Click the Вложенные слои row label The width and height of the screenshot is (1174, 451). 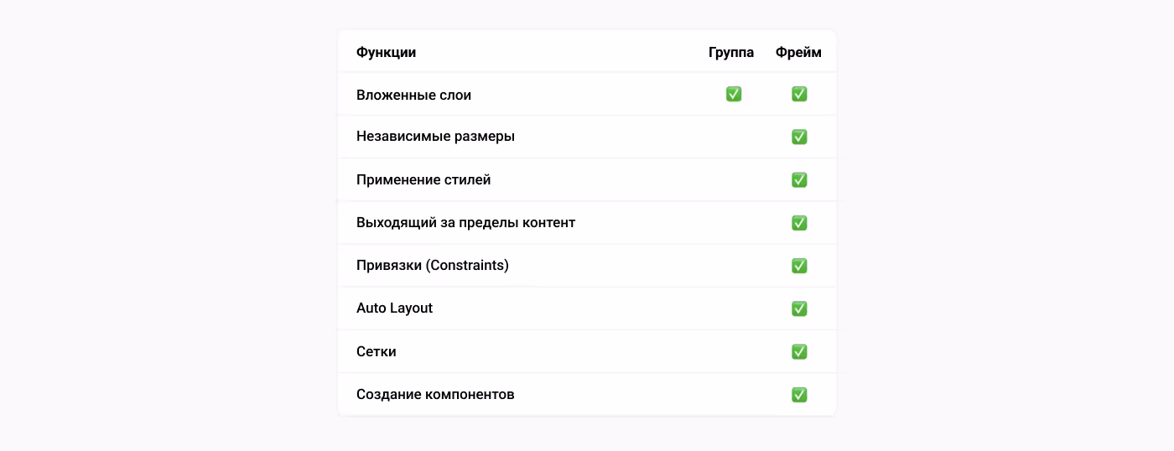[x=413, y=95]
